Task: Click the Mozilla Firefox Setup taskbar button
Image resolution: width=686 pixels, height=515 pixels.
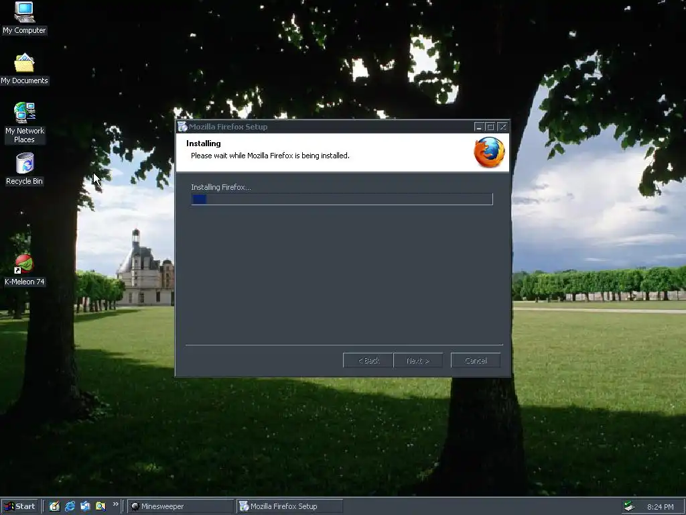Action: (x=289, y=506)
